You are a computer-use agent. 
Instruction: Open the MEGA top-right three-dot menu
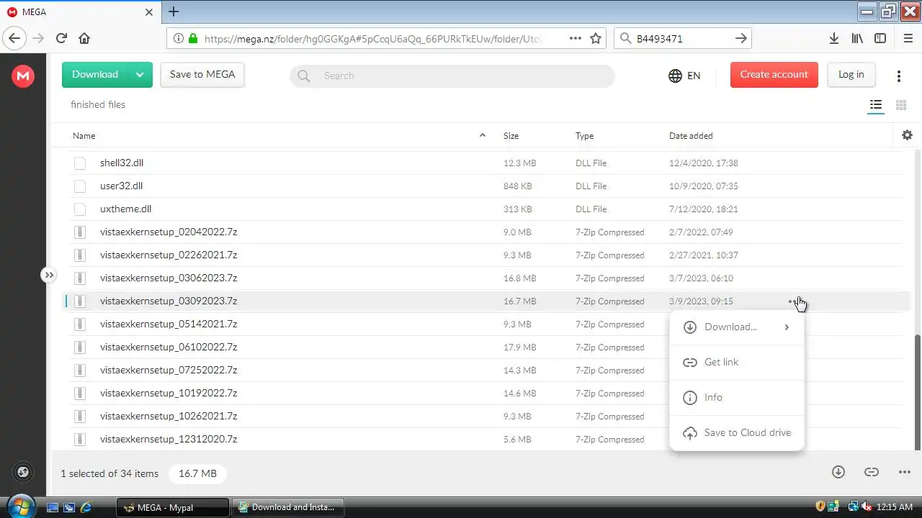coord(899,76)
